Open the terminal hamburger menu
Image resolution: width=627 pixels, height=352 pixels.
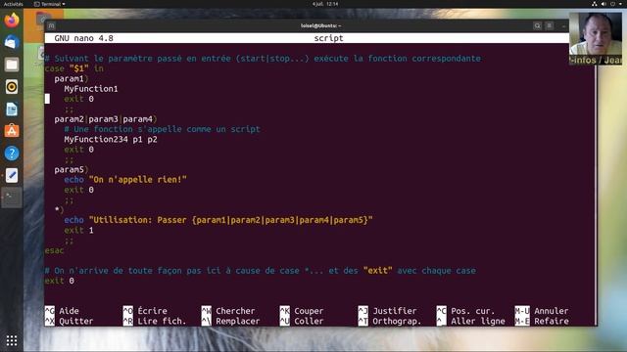pos(550,25)
